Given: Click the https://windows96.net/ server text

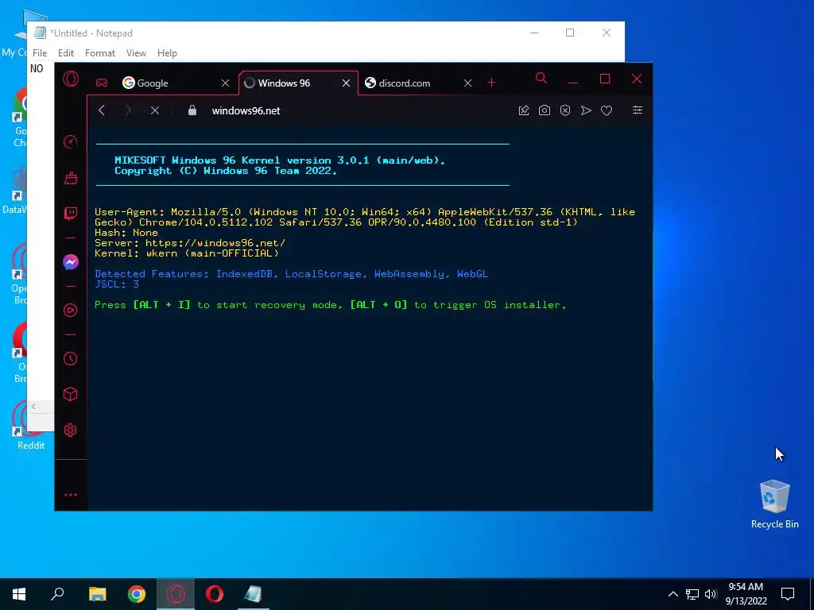Looking at the screenshot, I should pos(215,243).
